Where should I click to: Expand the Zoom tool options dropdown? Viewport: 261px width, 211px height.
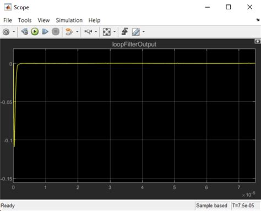[96, 32]
